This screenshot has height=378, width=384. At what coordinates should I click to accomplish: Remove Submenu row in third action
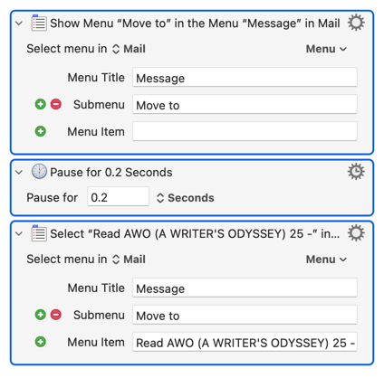[x=56, y=315]
